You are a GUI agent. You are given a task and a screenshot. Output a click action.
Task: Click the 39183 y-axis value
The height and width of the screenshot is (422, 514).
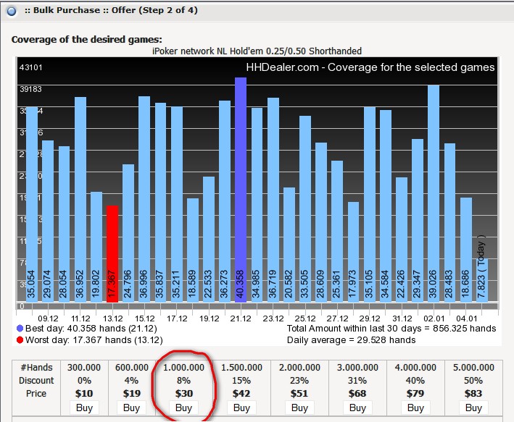click(x=31, y=89)
